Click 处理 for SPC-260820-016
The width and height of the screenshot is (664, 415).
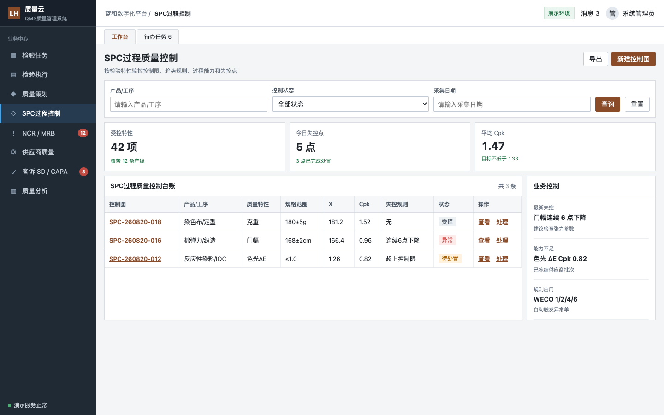tap(502, 240)
